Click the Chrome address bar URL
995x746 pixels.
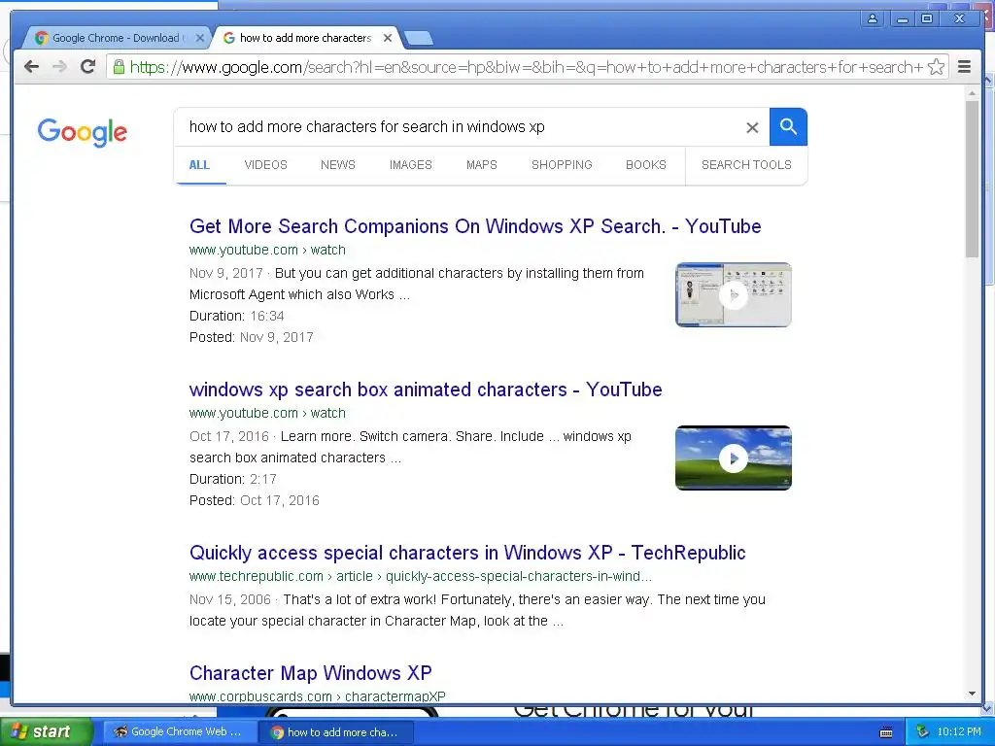point(527,67)
